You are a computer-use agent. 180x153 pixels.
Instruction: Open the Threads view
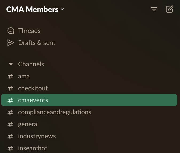[29, 31]
